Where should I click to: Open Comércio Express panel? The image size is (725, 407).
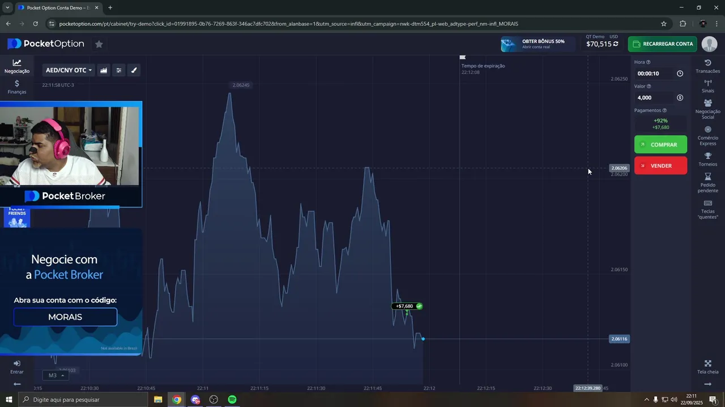click(x=707, y=136)
